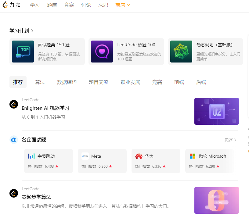Viewport: 249px width, 218px height.
Task: Click the Meta logo icon
Action: [85, 156]
